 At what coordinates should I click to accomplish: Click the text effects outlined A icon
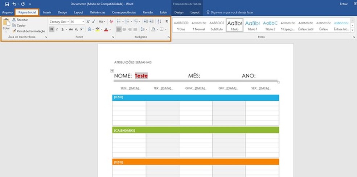(90, 29)
